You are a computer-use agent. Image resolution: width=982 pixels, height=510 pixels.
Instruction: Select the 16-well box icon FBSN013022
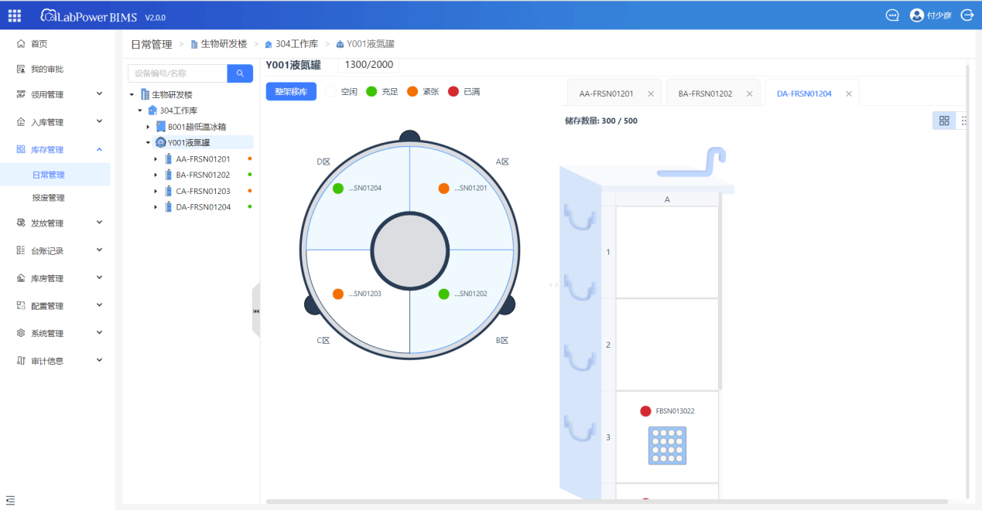pyautogui.click(x=667, y=445)
